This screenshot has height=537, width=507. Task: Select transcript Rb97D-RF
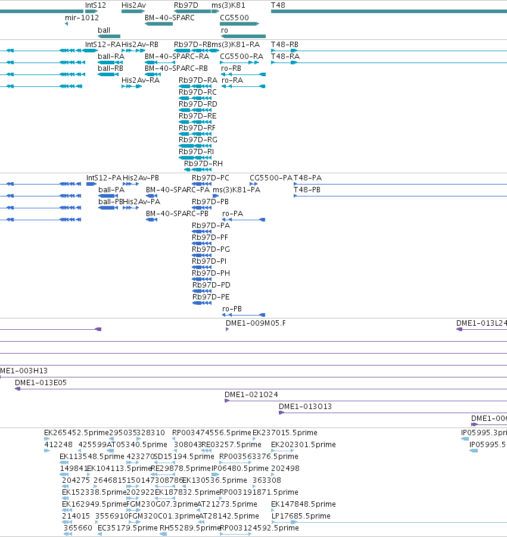(197, 128)
